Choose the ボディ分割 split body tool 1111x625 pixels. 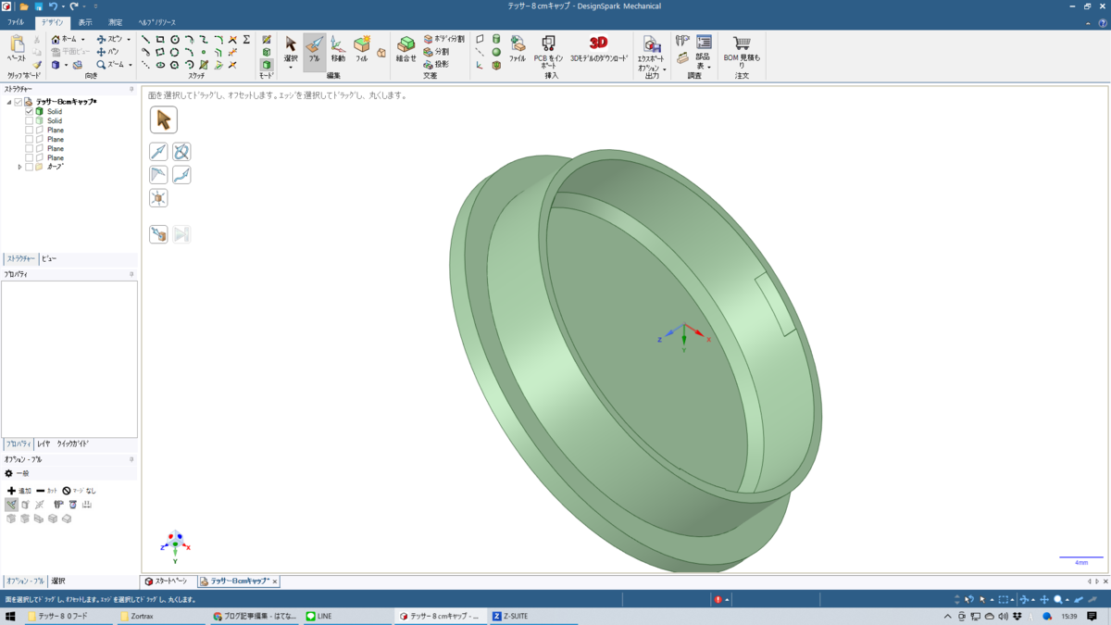pyautogui.click(x=443, y=40)
